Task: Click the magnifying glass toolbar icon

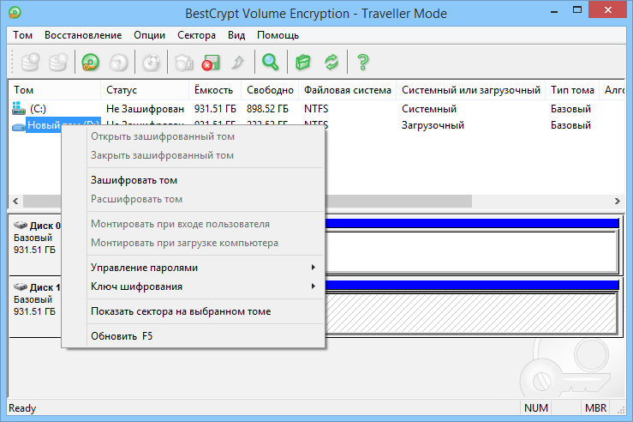Action: (270, 62)
